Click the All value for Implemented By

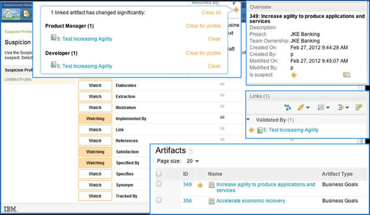[222, 118]
